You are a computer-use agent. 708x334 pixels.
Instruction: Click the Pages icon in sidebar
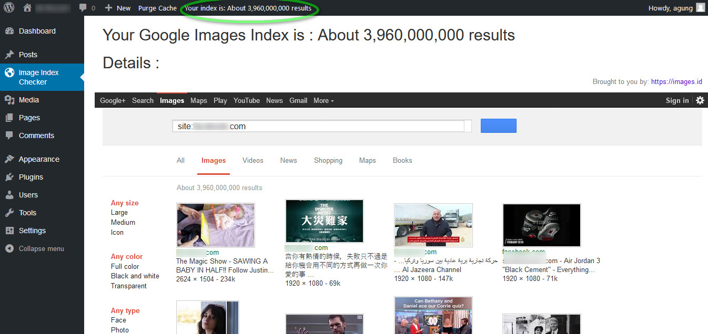(9, 118)
